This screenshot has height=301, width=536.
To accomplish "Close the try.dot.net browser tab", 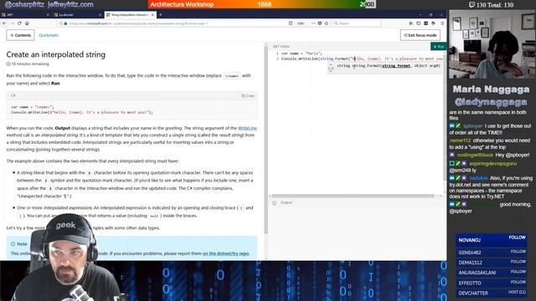I will (x=100, y=15).
